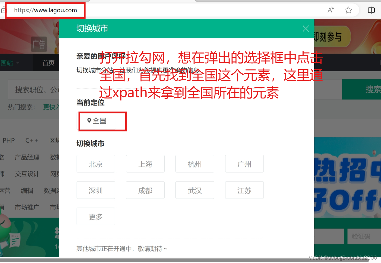Image resolution: width=381 pixels, height=263 pixels.
Task: Close the 切换城市 dialog
Action: 306,28
